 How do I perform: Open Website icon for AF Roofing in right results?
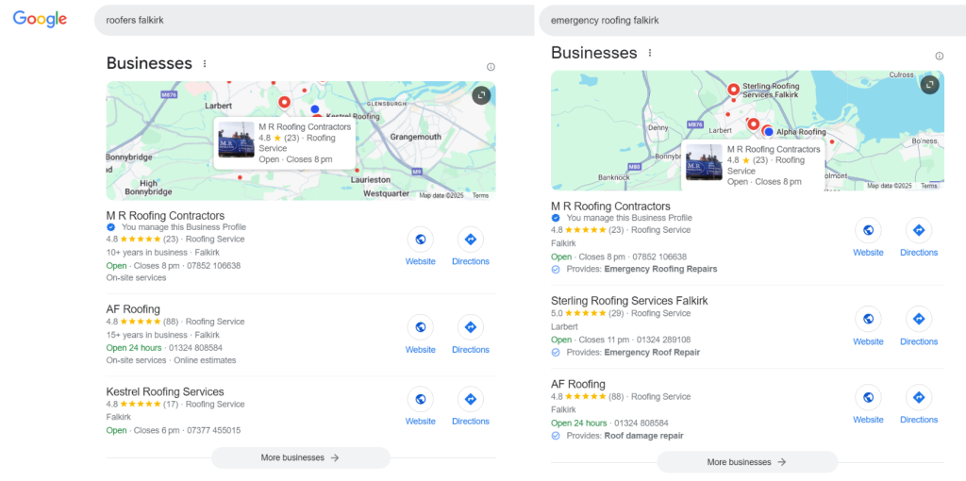pos(868,397)
